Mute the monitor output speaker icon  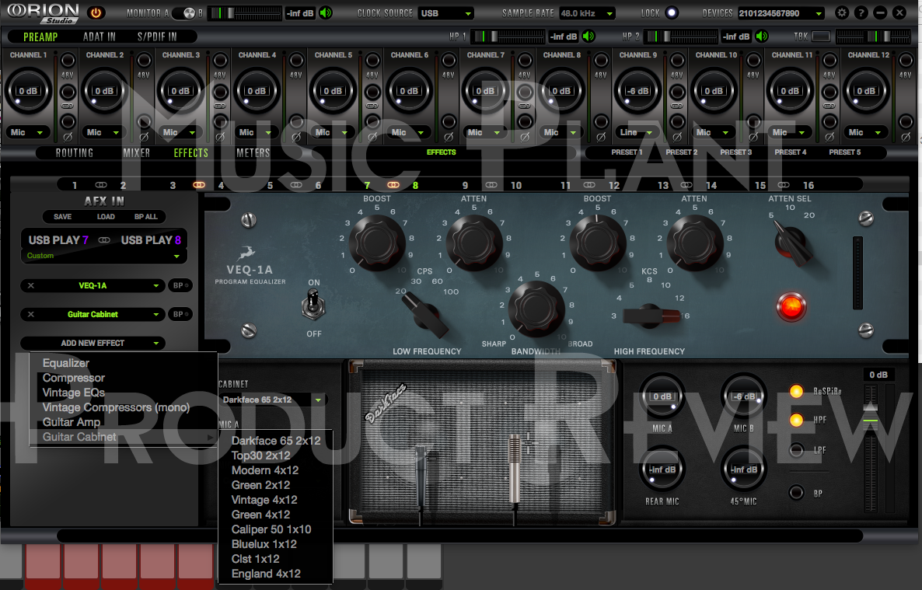pyautogui.click(x=325, y=12)
